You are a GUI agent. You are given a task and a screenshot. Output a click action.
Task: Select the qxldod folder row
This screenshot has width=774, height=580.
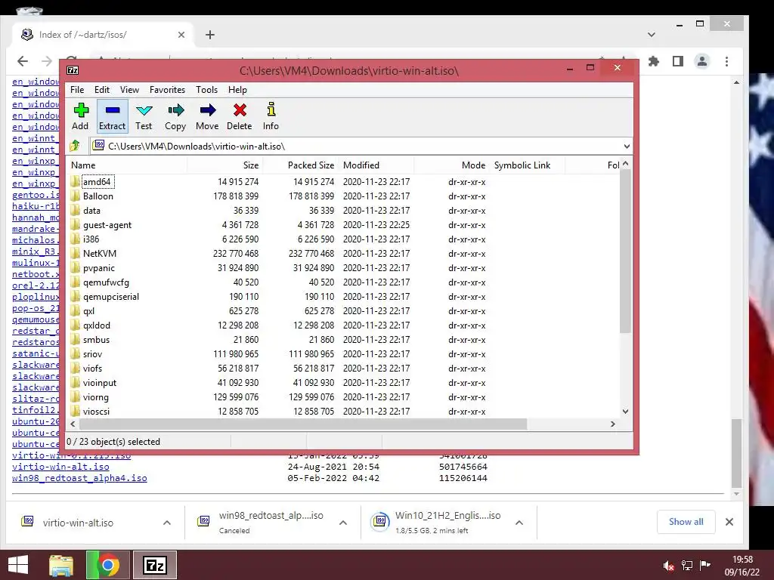pyautogui.click(x=344, y=325)
